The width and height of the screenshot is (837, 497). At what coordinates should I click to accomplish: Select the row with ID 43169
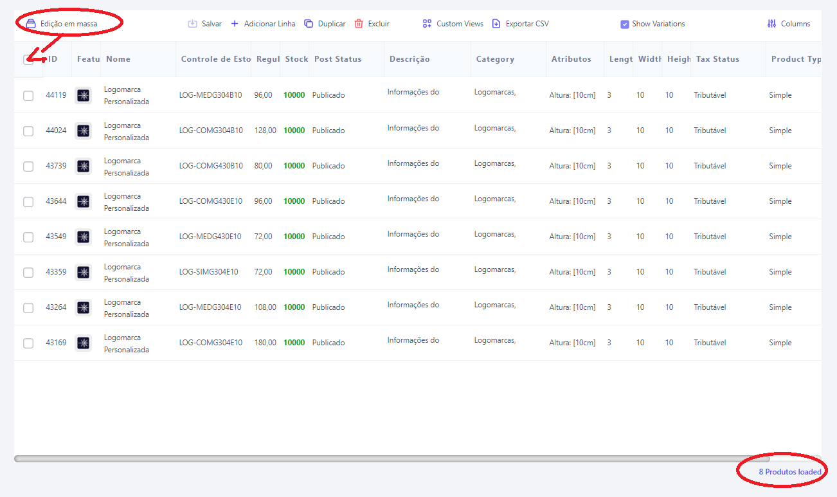[28, 343]
